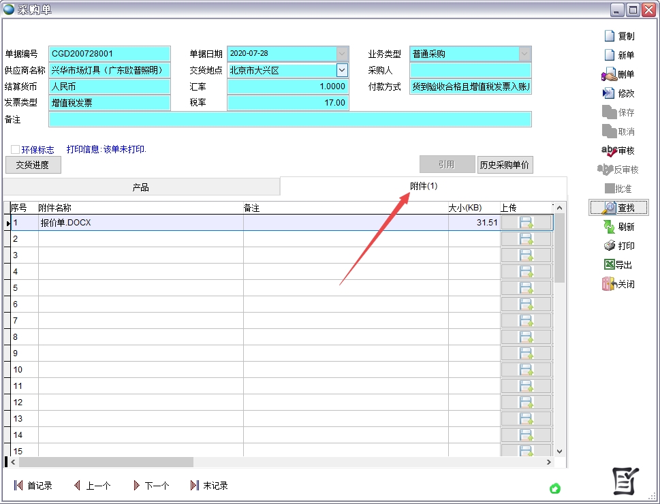The height and width of the screenshot is (504, 660).
Task: Open 历史采购单价 button
Action: 505,165
